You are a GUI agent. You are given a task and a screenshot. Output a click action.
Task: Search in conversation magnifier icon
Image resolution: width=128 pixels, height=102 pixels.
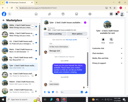click(x=111, y=40)
